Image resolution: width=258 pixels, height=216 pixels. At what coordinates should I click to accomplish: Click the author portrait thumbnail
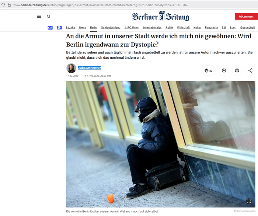pyautogui.click(x=71, y=68)
